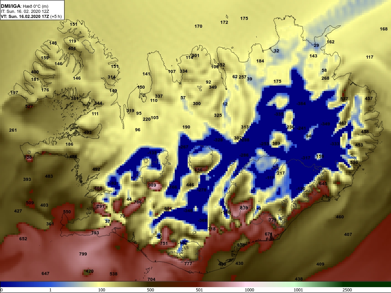
Task: Select the value '168' in the top-right corner
Action: click(x=384, y=29)
